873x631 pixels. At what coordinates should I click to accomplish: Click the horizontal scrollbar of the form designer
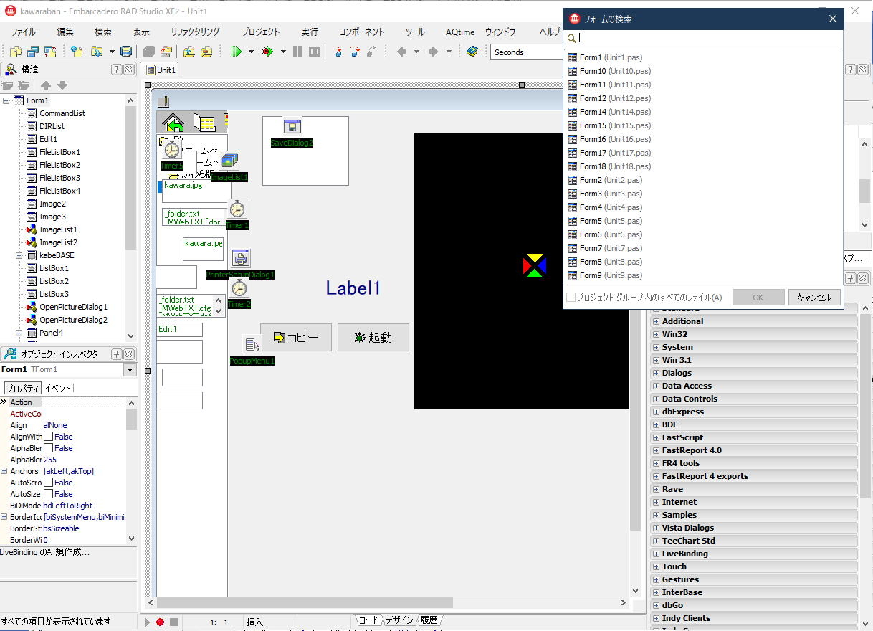point(305,603)
